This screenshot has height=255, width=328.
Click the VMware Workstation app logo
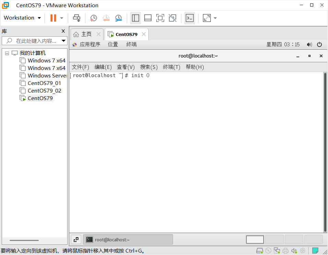tap(5, 5)
